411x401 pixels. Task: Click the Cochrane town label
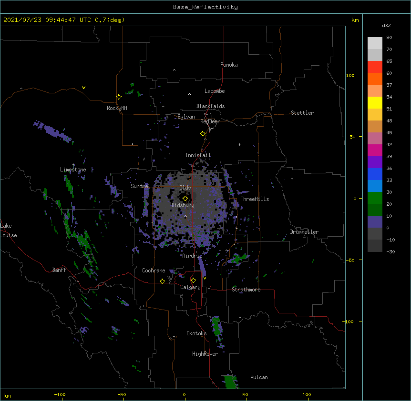coord(154,271)
